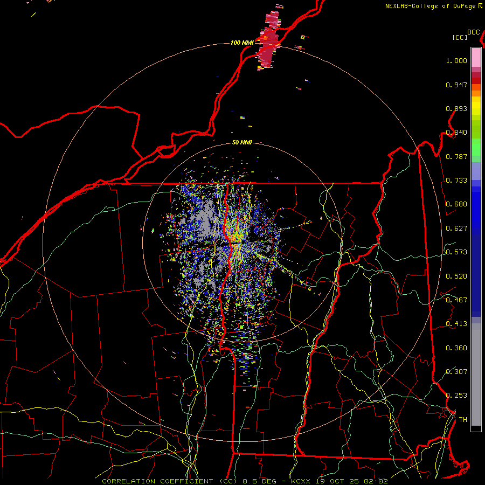
Task: Click the 100 NMI range ring label
Action: coord(242,43)
